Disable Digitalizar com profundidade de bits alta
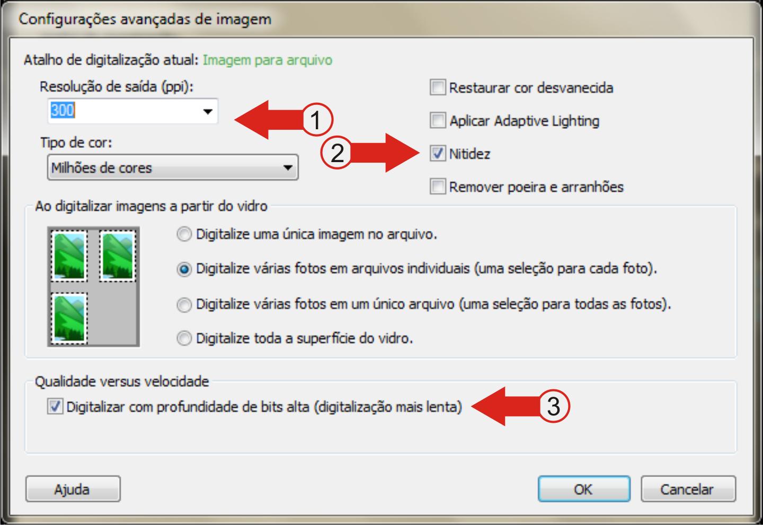 55,407
